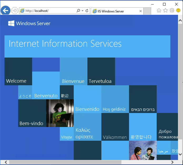Click the Vítejte tile
The height and width of the screenshot is (165, 183).
[x=67, y=134]
